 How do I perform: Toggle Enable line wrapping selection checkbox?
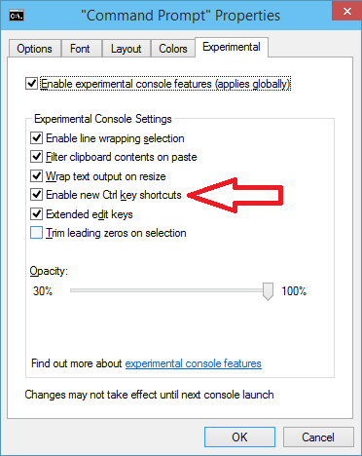point(36,138)
